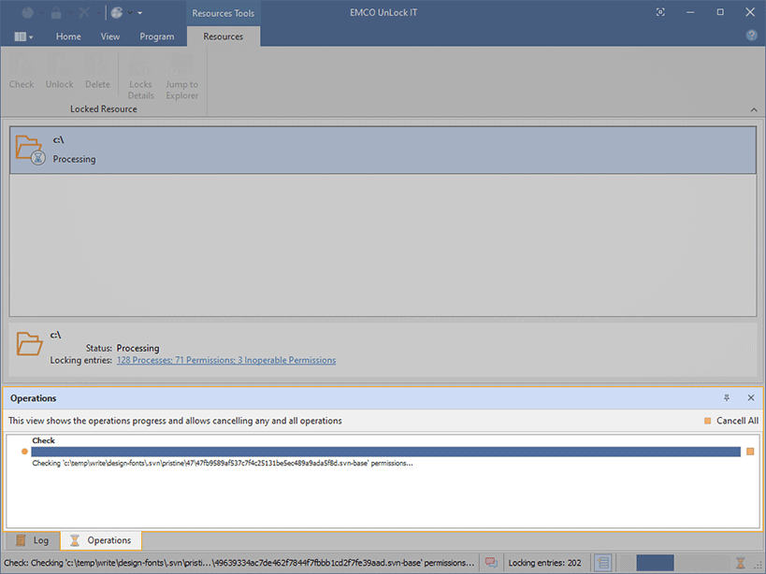This screenshot has height=574, width=766.
Task: Click the hourglass icon in status bar
Action: point(740,563)
